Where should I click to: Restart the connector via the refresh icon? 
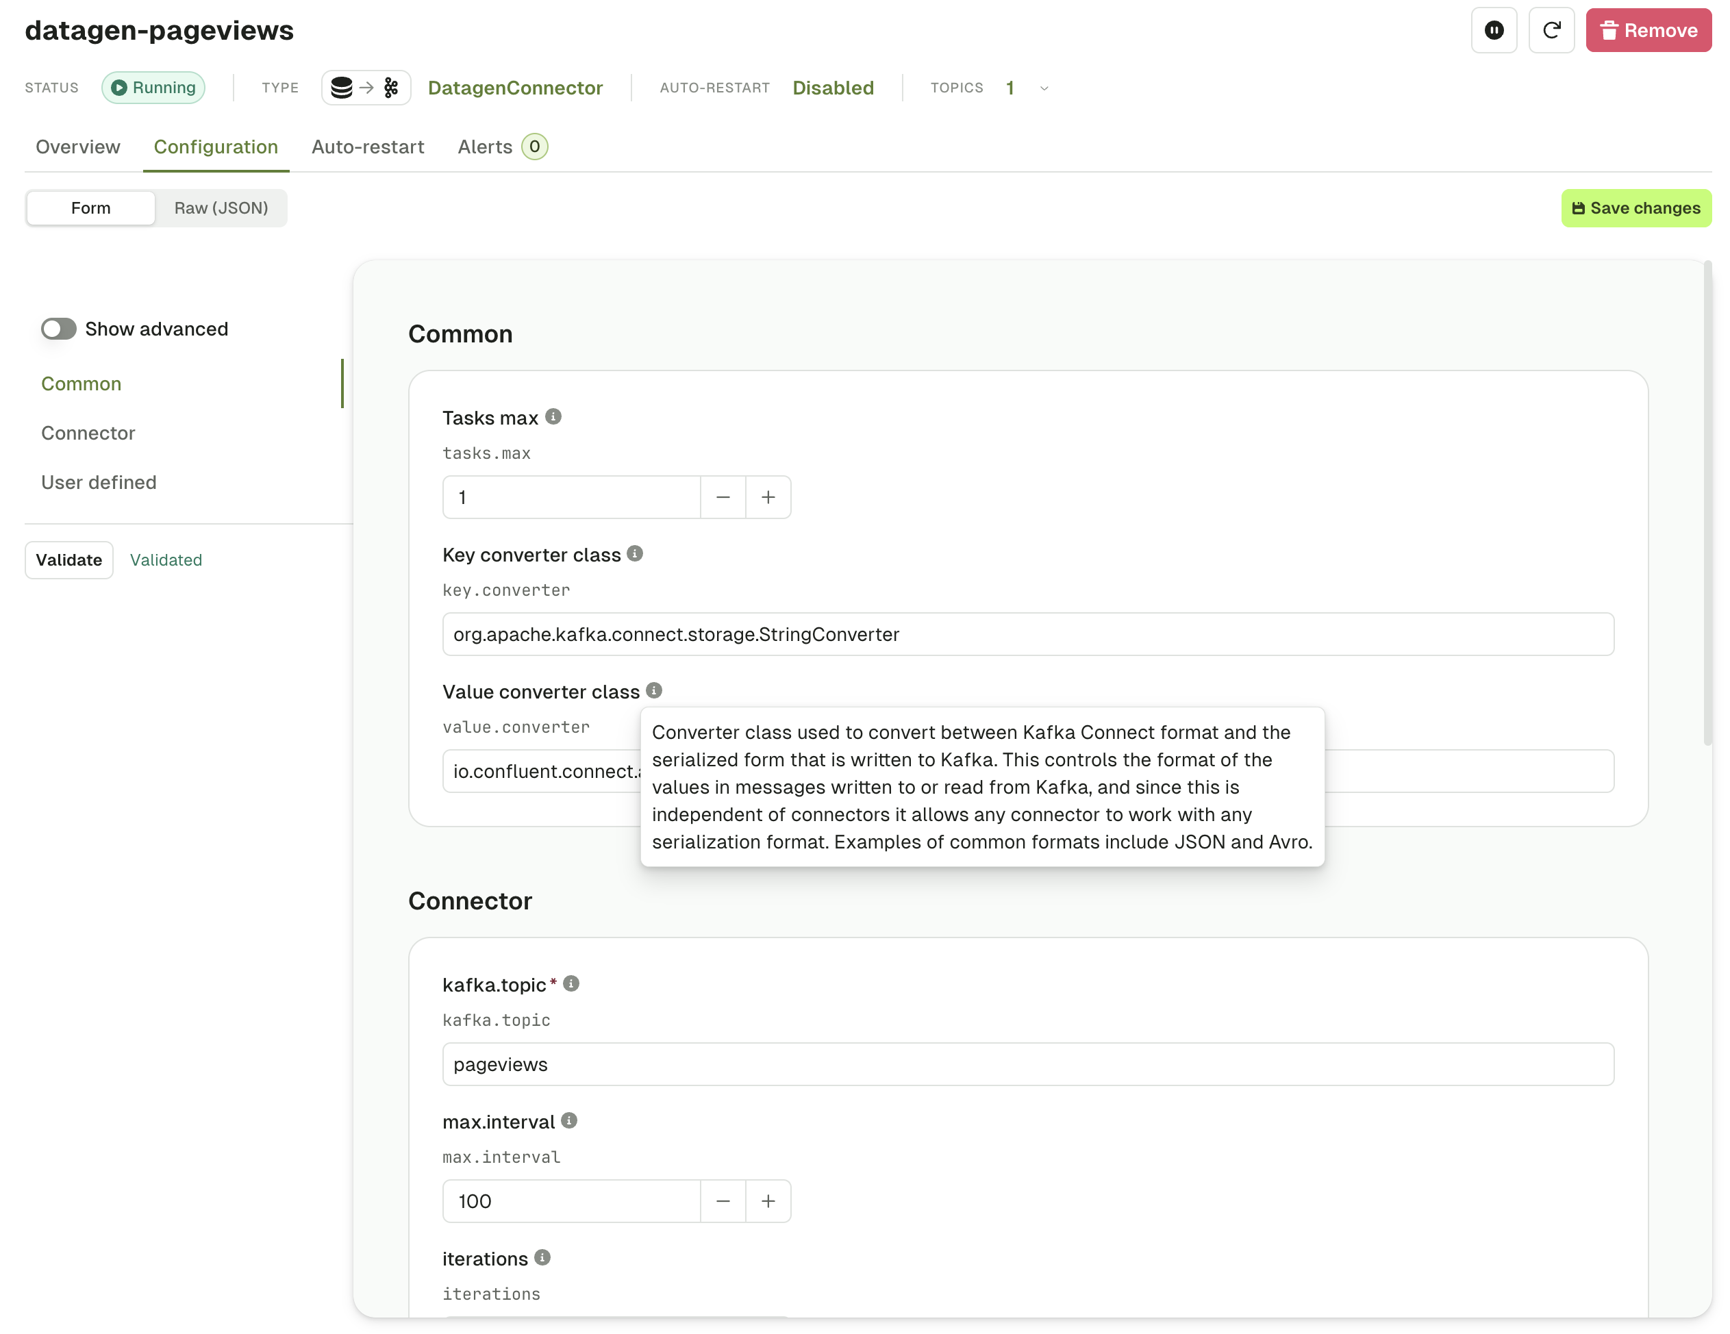(x=1551, y=30)
